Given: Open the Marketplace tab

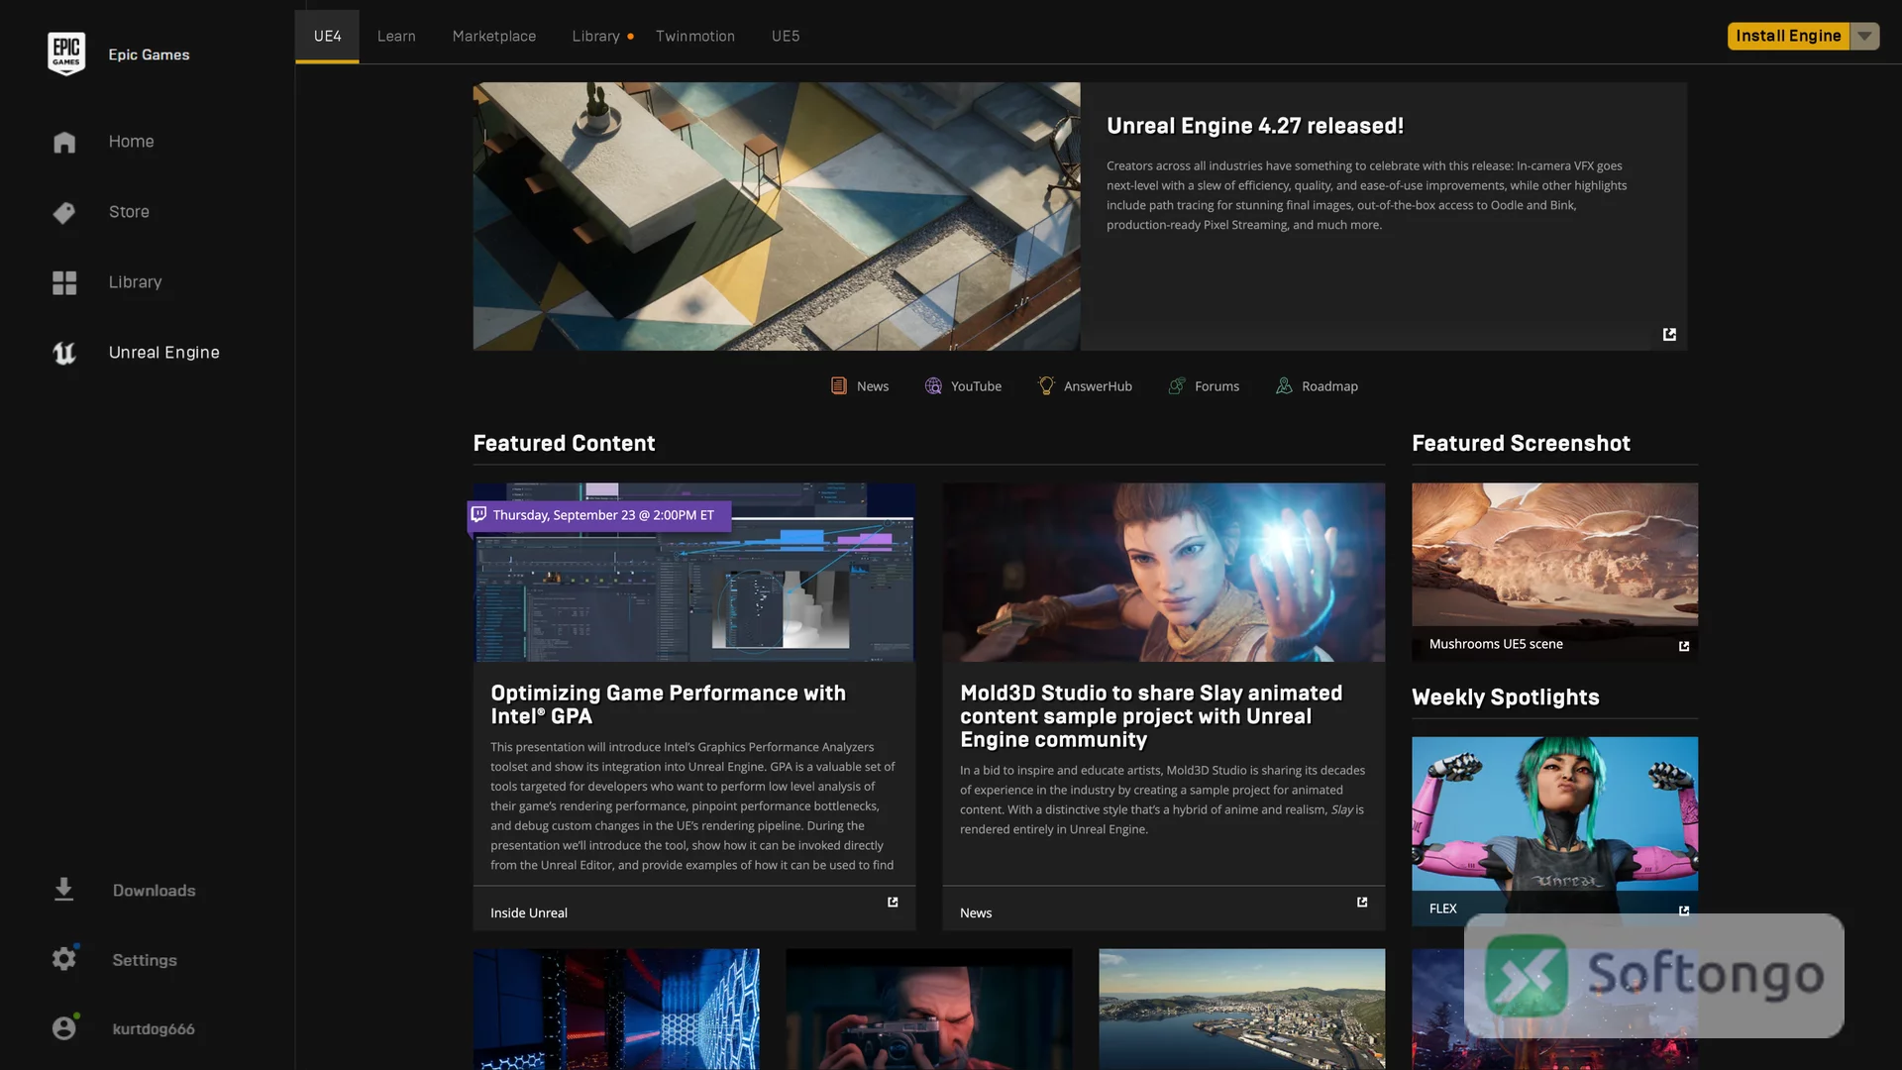Looking at the screenshot, I should tap(494, 36).
